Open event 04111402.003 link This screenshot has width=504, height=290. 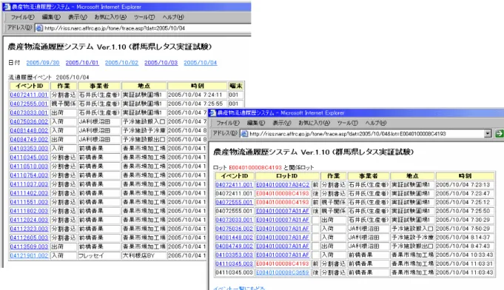[x=29, y=193]
